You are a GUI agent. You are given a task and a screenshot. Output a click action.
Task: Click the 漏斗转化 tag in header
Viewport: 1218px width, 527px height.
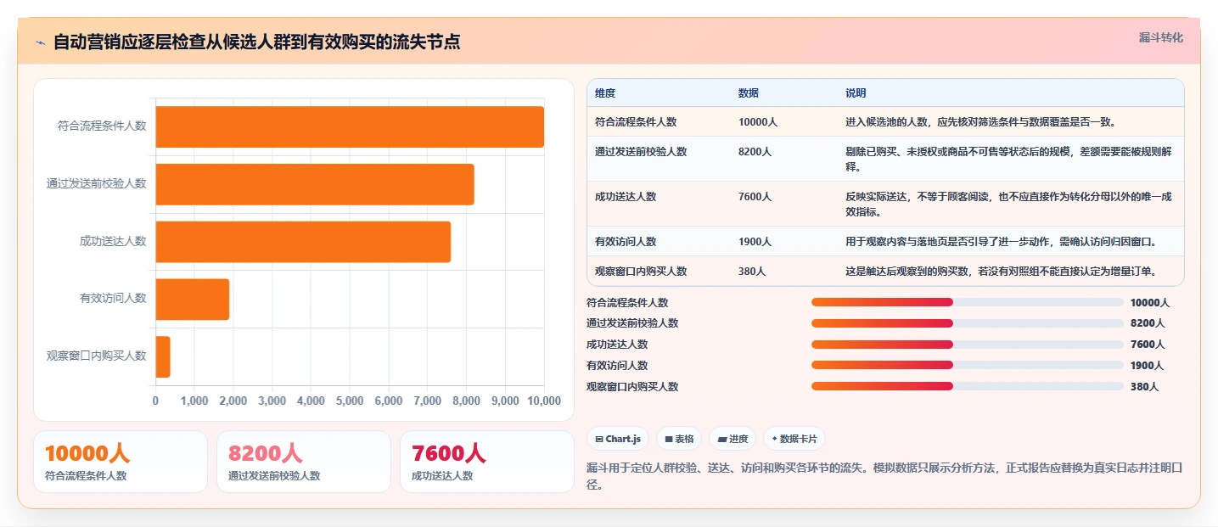point(1160,38)
